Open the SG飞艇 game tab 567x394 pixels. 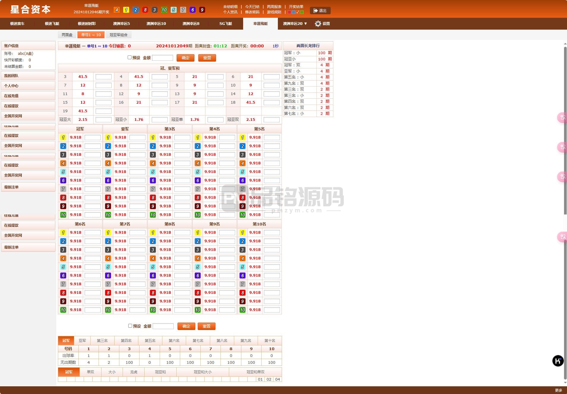point(226,24)
